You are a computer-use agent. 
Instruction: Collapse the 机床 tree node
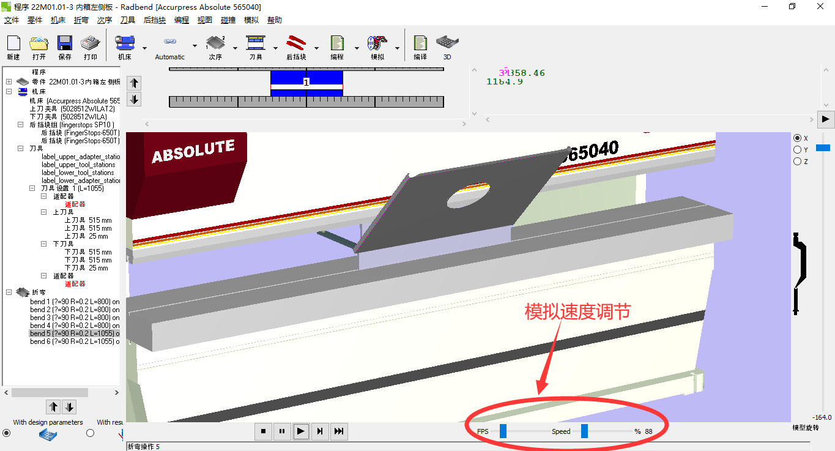click(x=9, y=91)
